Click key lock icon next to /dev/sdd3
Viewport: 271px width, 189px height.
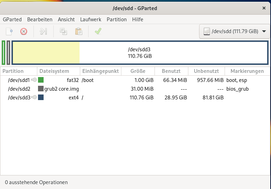[34, 97]
